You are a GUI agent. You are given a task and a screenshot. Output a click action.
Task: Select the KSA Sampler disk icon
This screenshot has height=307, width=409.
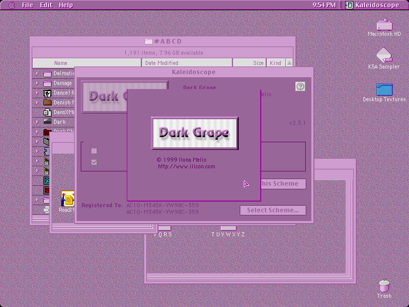coord(384,55)
